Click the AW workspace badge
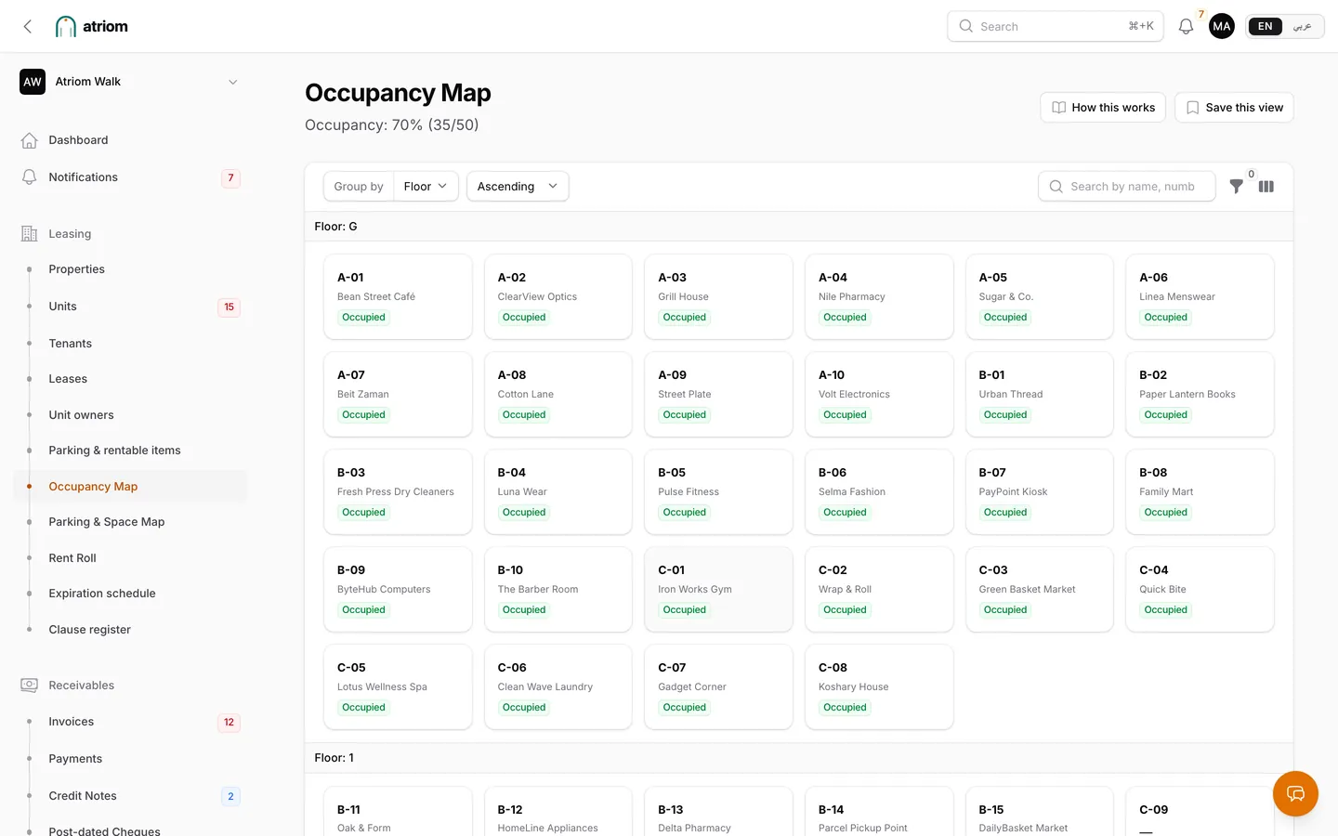 point(33,82)
